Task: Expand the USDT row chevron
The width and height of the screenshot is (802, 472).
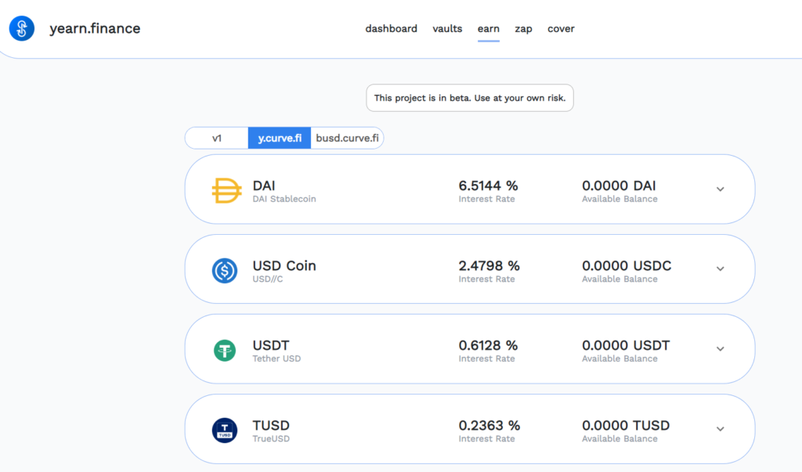Action: coord(721,349)
